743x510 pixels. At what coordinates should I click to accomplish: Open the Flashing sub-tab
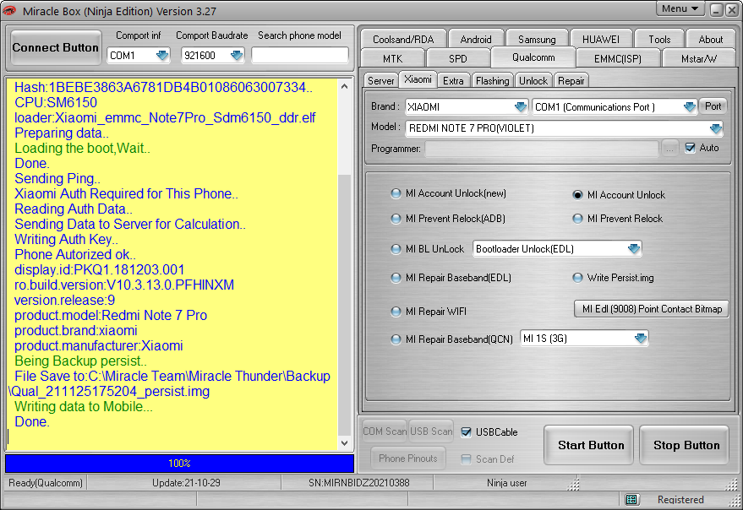click(x=492, y=80)
